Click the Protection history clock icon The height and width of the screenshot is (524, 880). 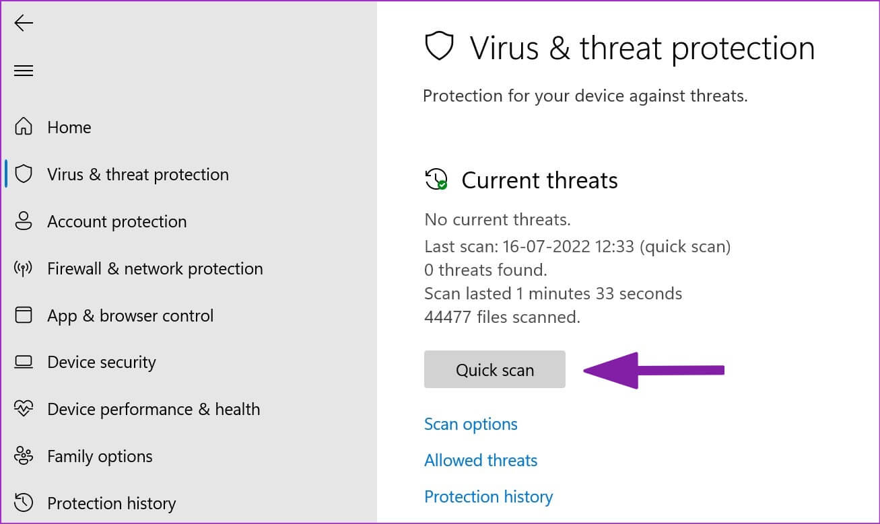pyautogui.click(x=24, y=502)
